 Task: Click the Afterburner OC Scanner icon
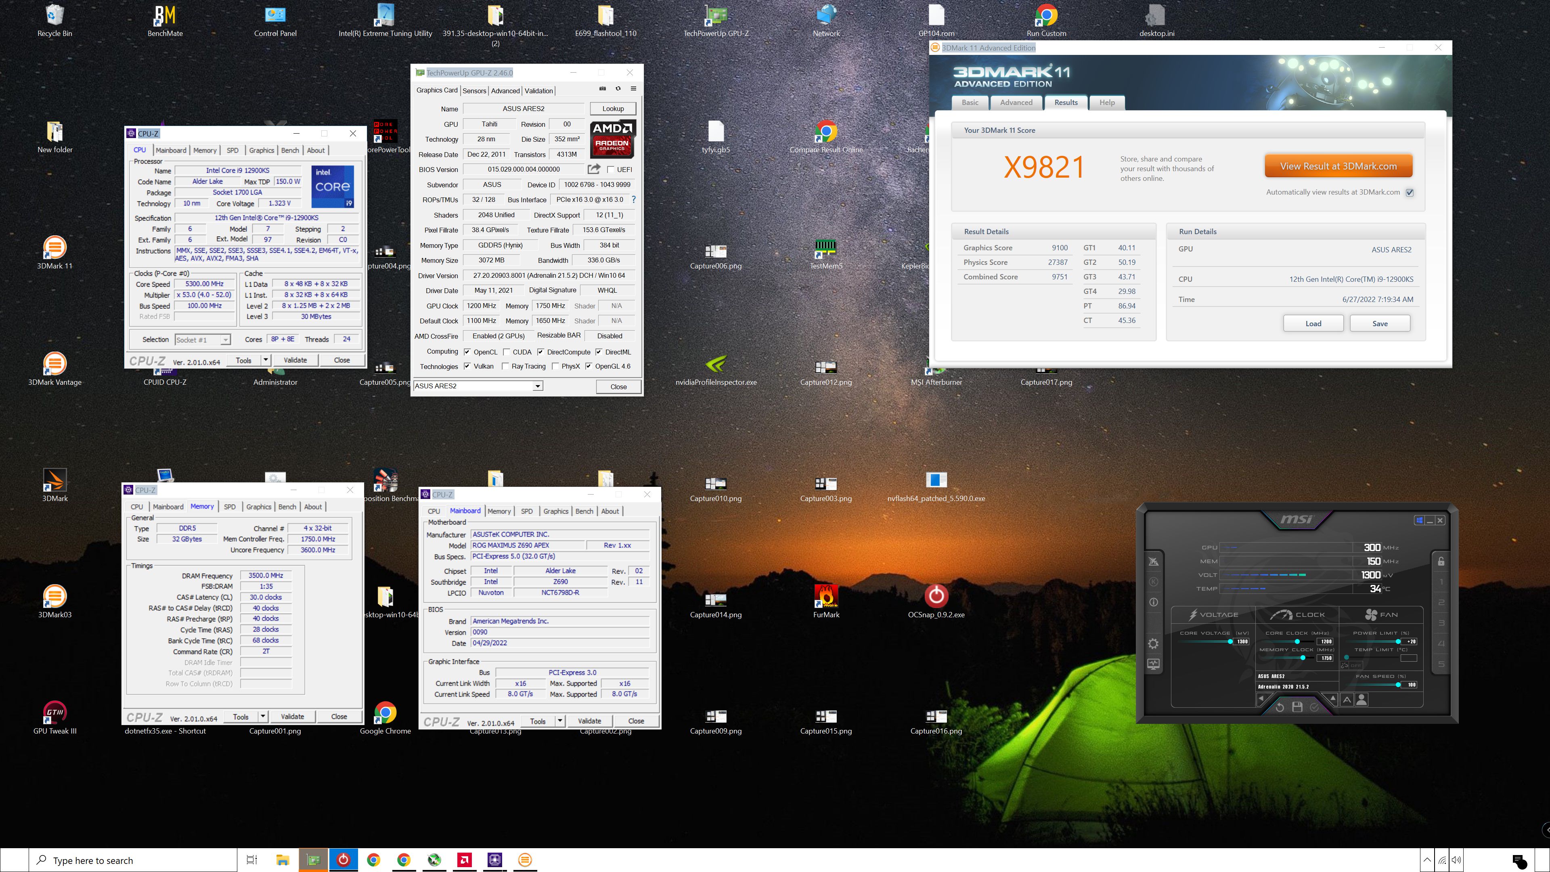coord(1154,562)
